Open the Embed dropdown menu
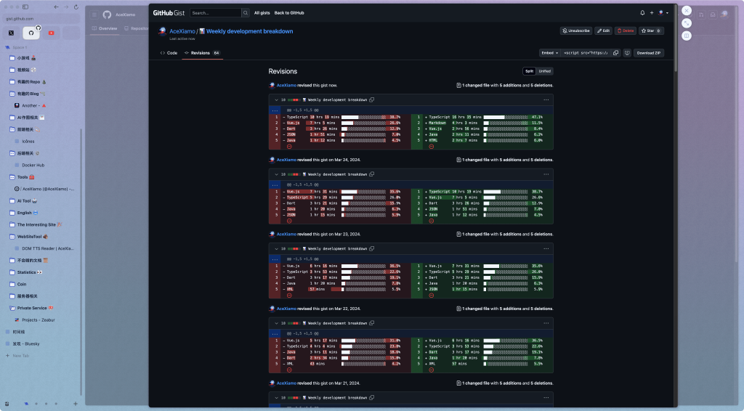Image resolution: width=744 pixels, height=411 pixels. coord(549,53)
